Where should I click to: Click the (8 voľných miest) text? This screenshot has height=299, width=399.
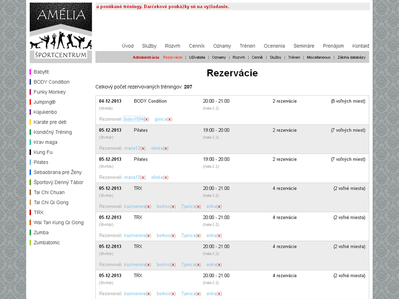click(x=348, y=101)
